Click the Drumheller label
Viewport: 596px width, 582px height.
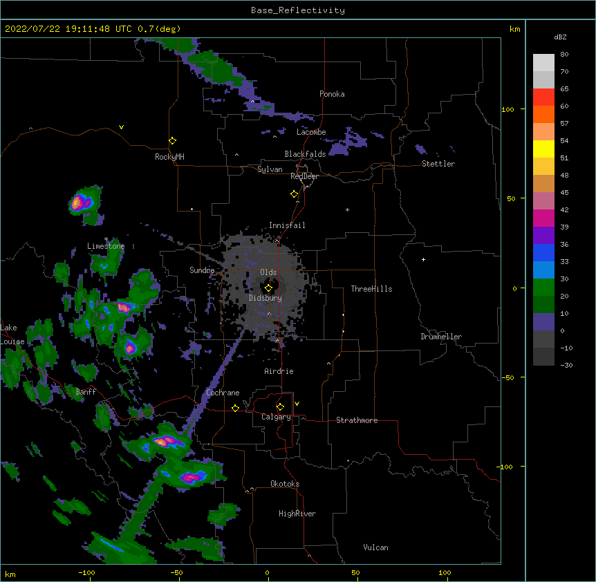point(441,337)
